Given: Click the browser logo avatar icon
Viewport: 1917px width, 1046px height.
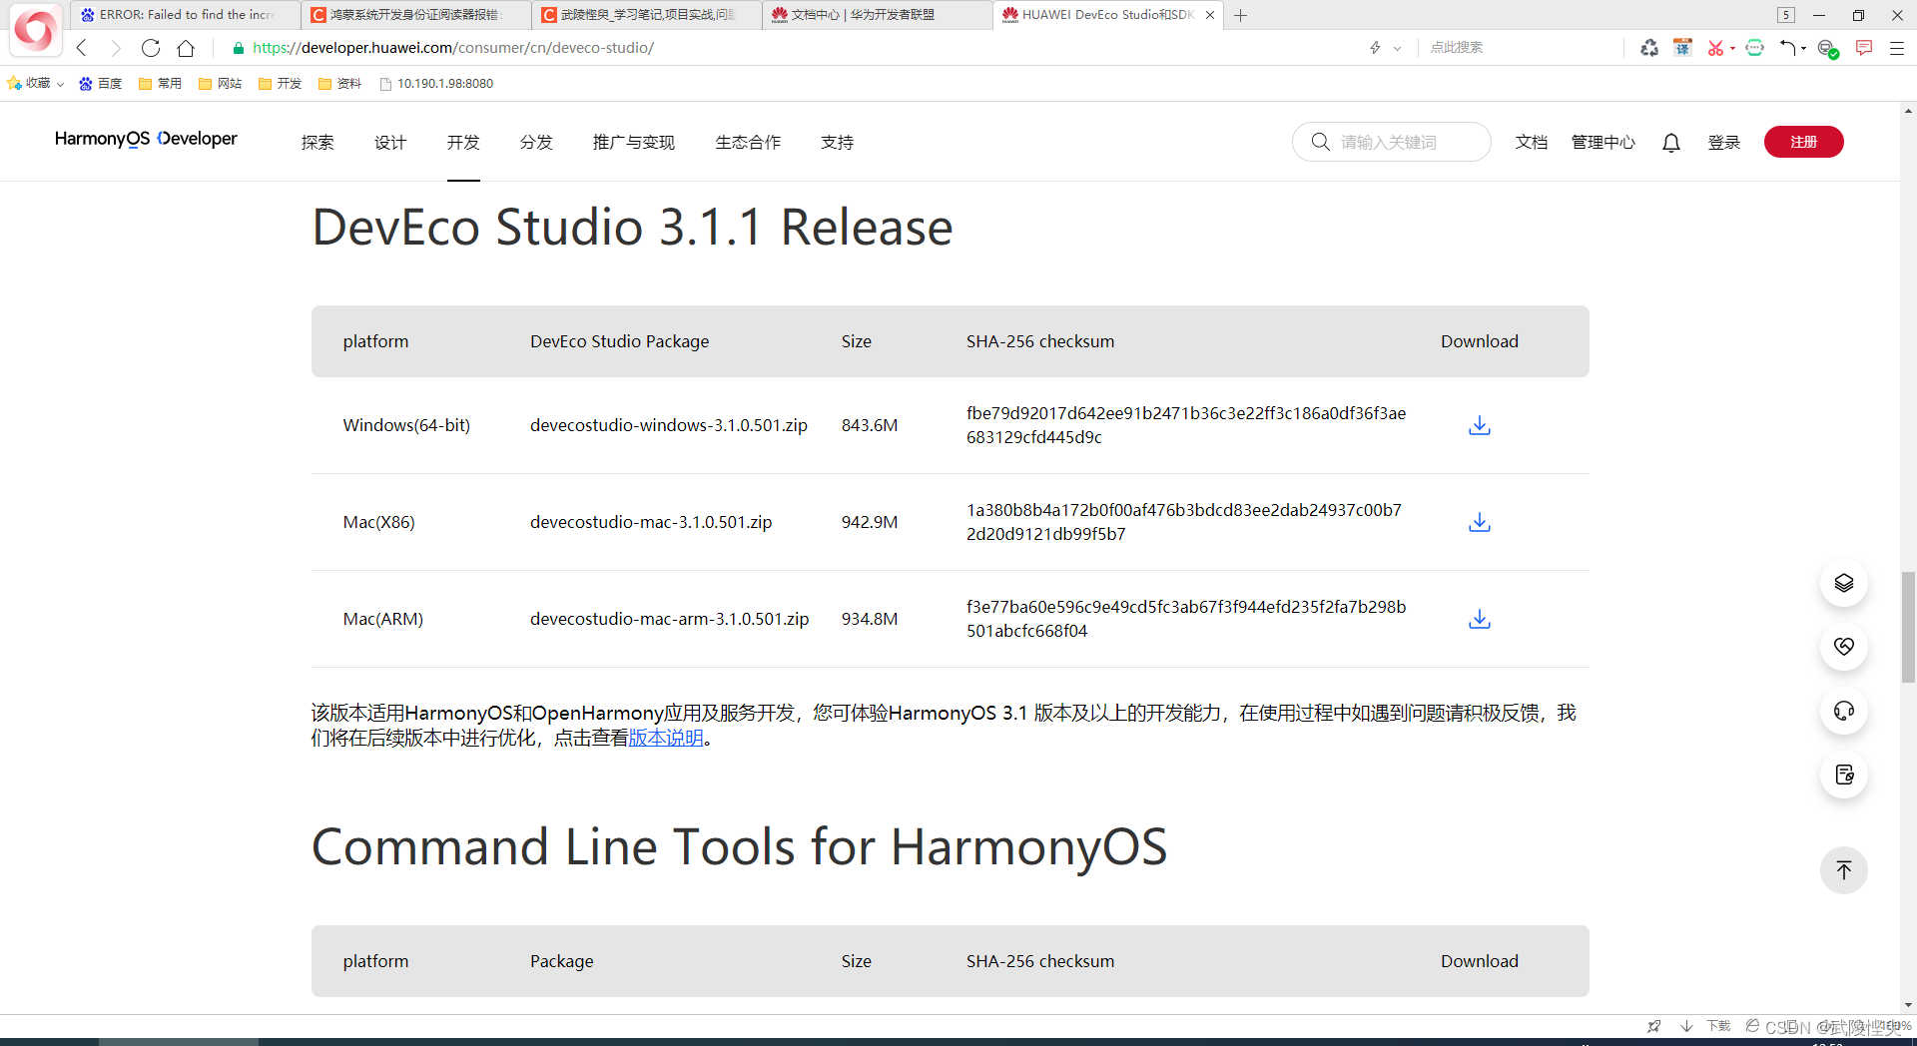Looking at the screenshot, I should [35, 30].
